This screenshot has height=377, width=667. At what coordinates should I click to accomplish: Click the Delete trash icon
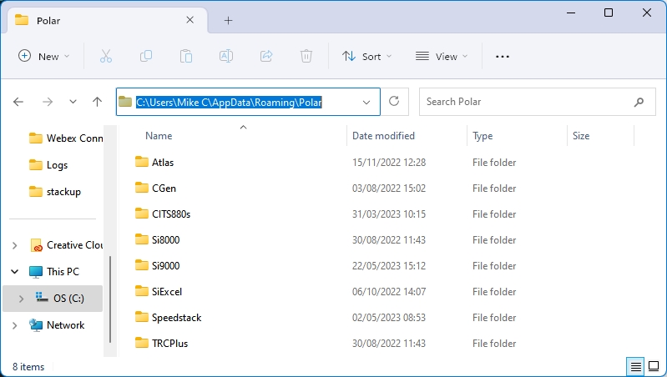click(306, 56)
